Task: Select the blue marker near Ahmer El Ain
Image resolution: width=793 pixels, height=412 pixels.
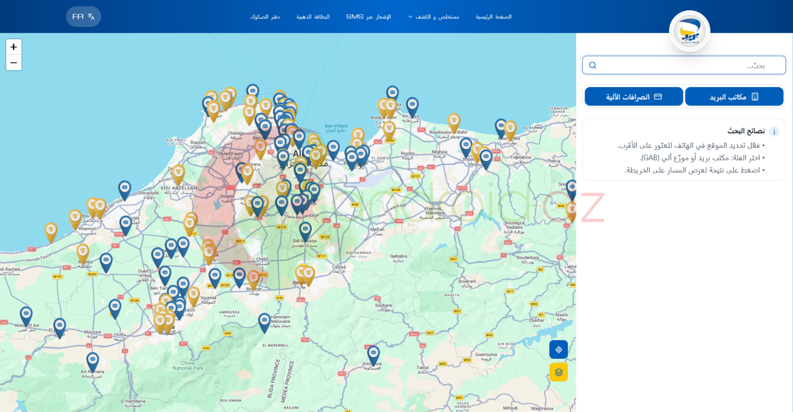Action: (x=26, y=316)
